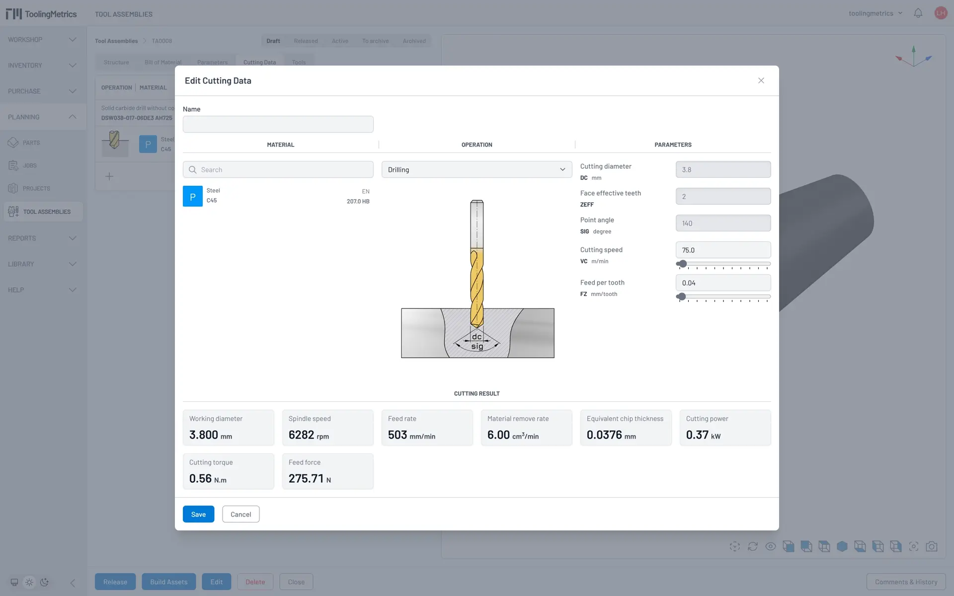Select the top face cube view
The height and width of the screenshot is (596, 954).
click(824, 546)
